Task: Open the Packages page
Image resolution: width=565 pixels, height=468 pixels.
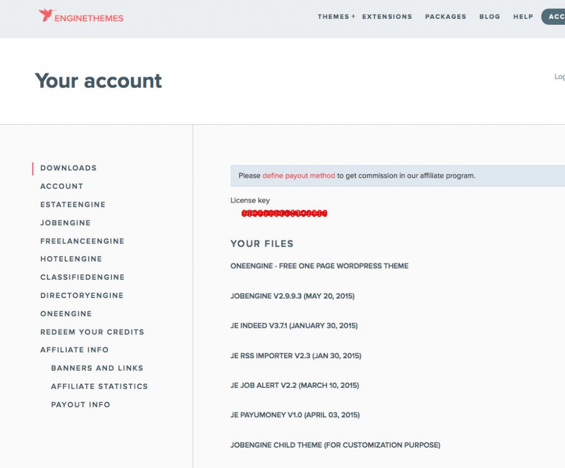Action: 446,17
